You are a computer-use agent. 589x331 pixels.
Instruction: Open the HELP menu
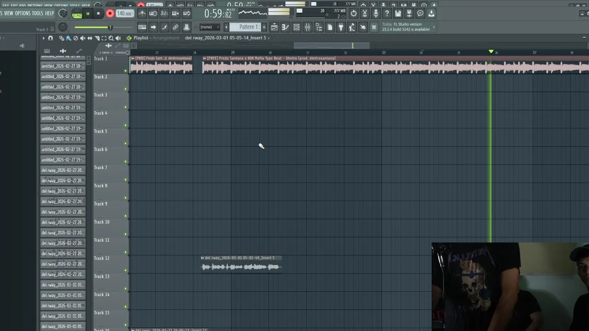pyautogui.click(x=49, y=13)
